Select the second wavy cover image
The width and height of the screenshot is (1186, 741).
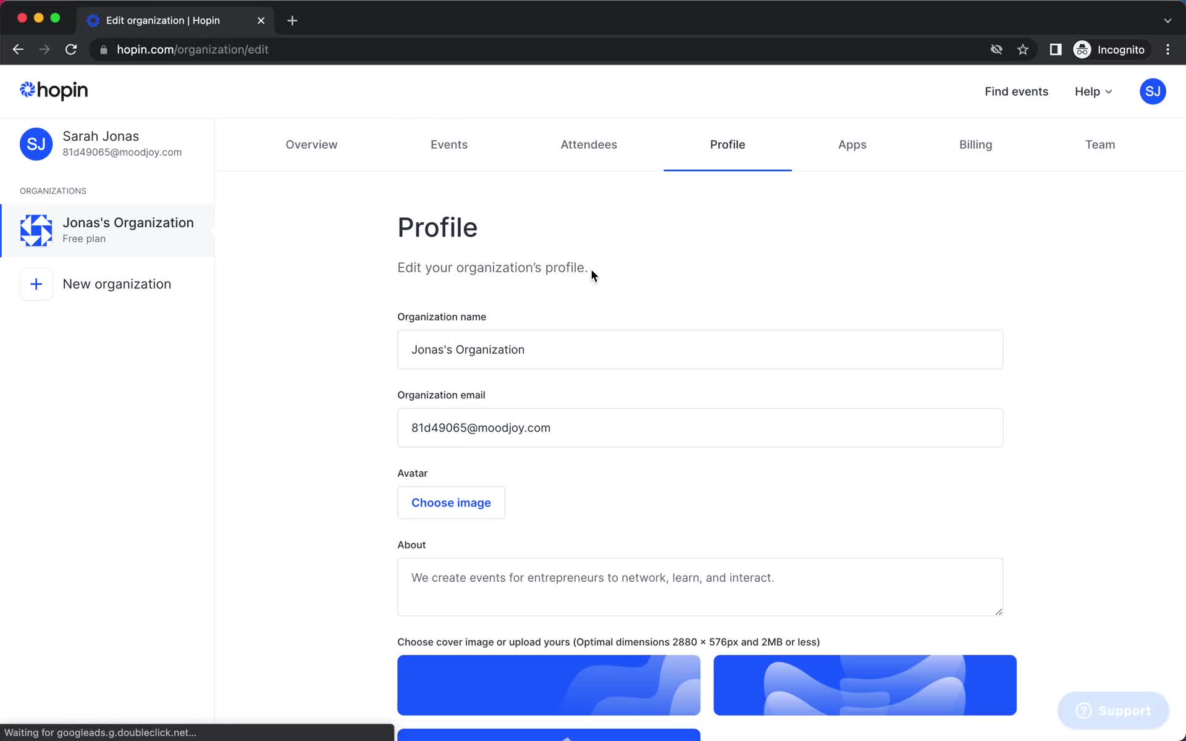[x=865, y=685]
